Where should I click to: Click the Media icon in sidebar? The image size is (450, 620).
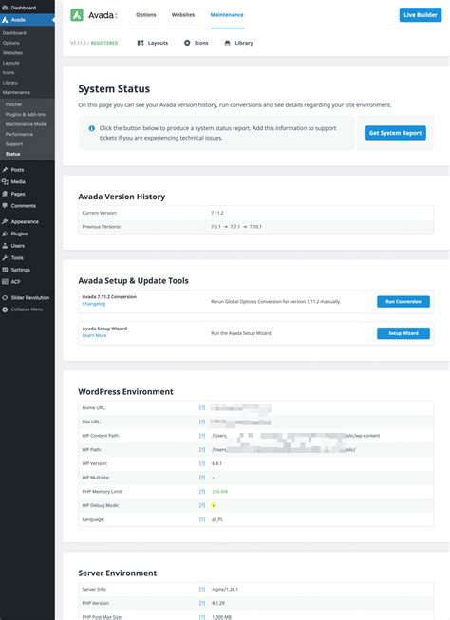(5, 182)
